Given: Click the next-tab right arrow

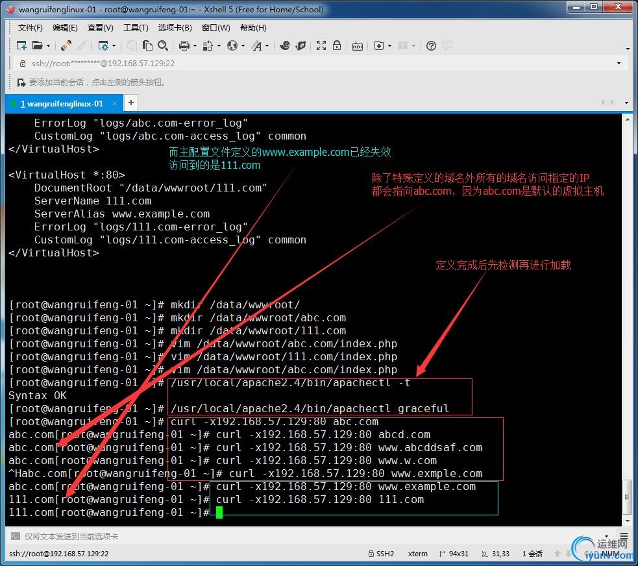Looking at the screenshot, I should pos(612,103).
